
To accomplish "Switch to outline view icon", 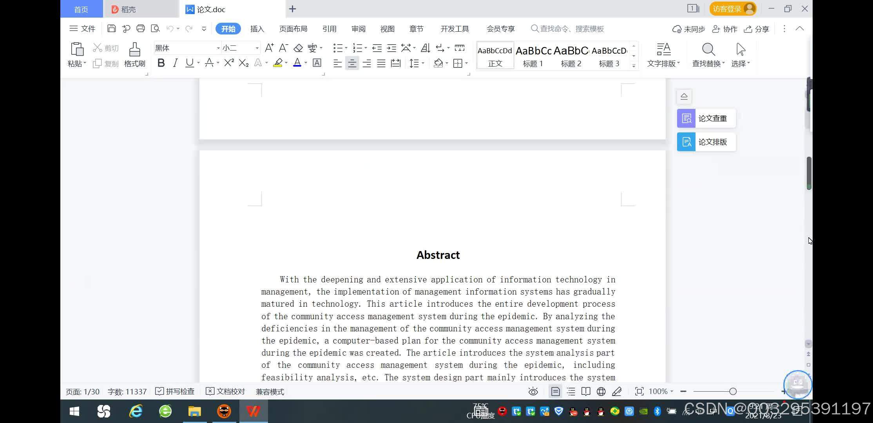I will (x=571, y=391).
